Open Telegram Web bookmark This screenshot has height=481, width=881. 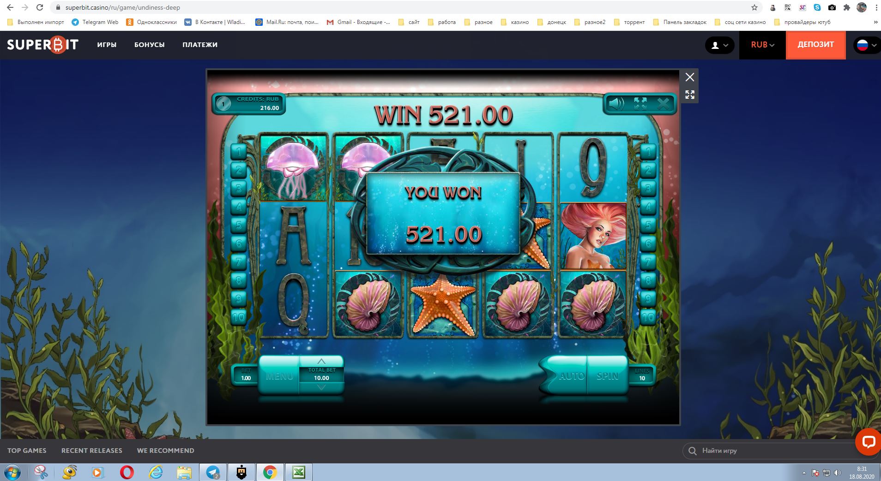coord(95,22)
